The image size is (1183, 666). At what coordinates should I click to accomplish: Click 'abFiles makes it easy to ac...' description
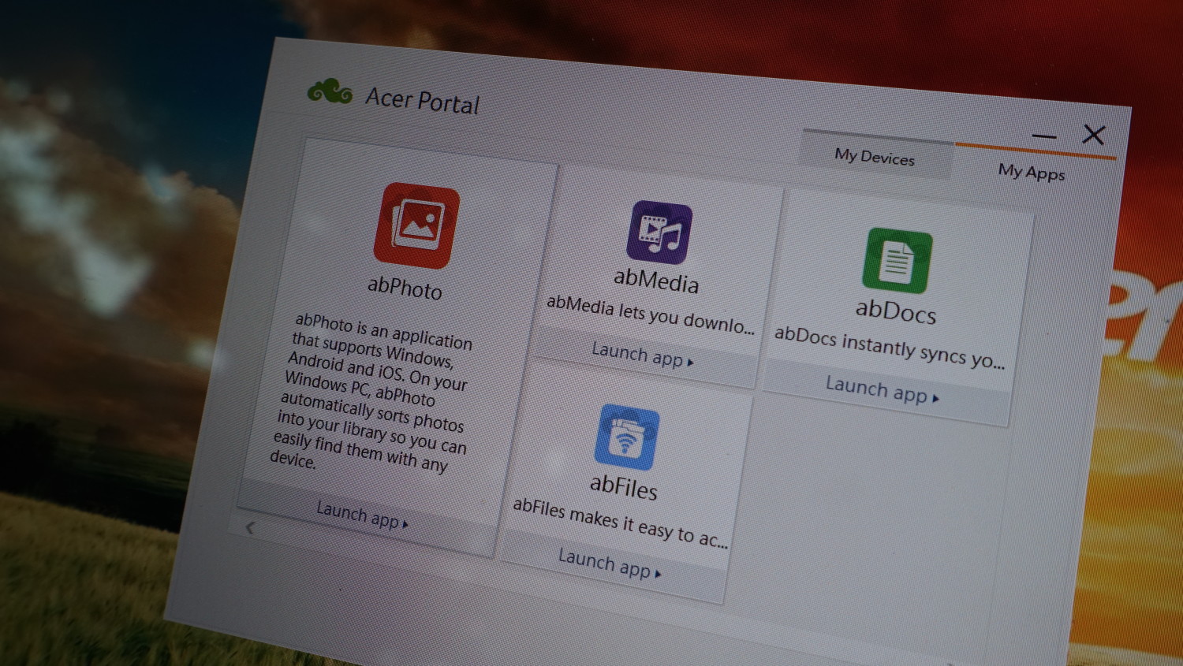620,522
